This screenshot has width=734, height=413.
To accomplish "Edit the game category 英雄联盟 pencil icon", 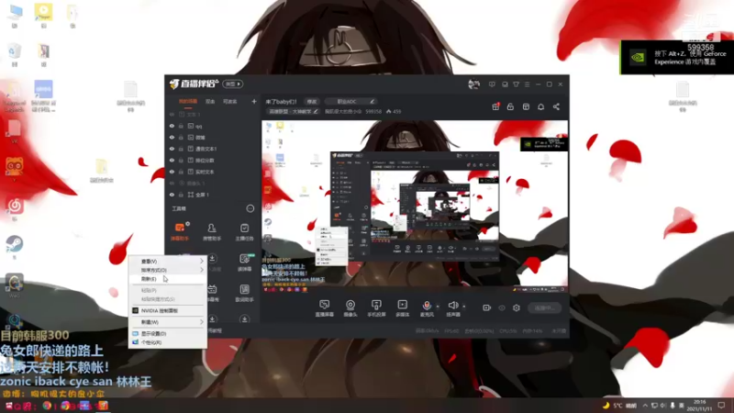I will [x=316, y=111].
